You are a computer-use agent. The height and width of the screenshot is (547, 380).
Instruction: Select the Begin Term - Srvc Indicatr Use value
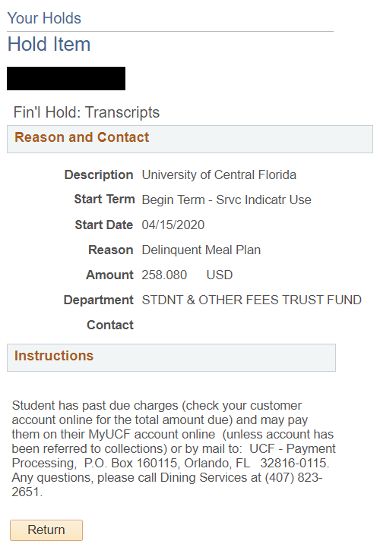tap(226, 200)
